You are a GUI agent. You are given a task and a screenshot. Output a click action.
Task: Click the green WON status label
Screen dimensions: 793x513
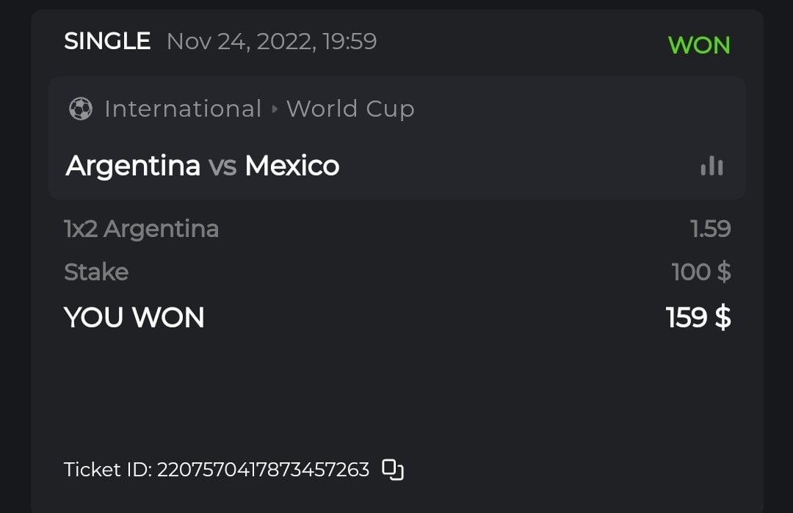(x=699, y=46)
